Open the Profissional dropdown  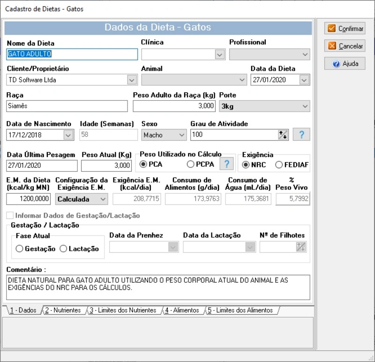click(305, 54)
